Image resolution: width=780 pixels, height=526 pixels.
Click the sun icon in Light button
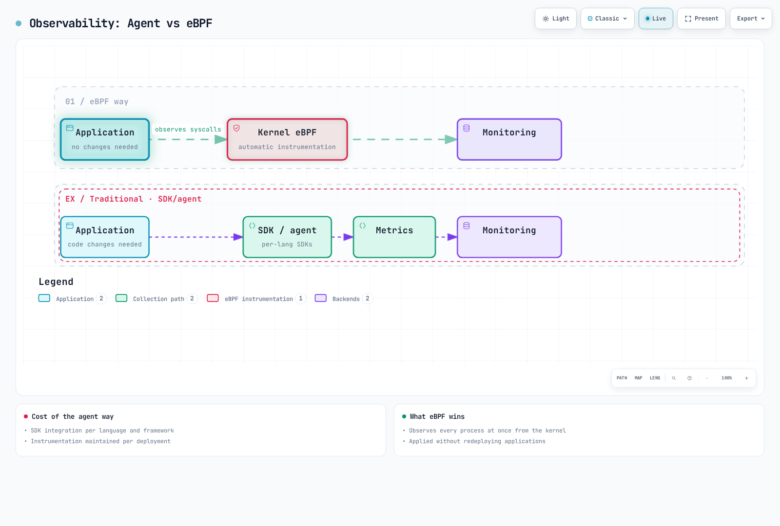pos(546,19)
